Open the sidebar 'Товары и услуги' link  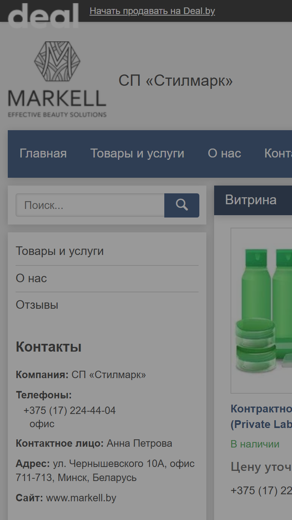60,251
